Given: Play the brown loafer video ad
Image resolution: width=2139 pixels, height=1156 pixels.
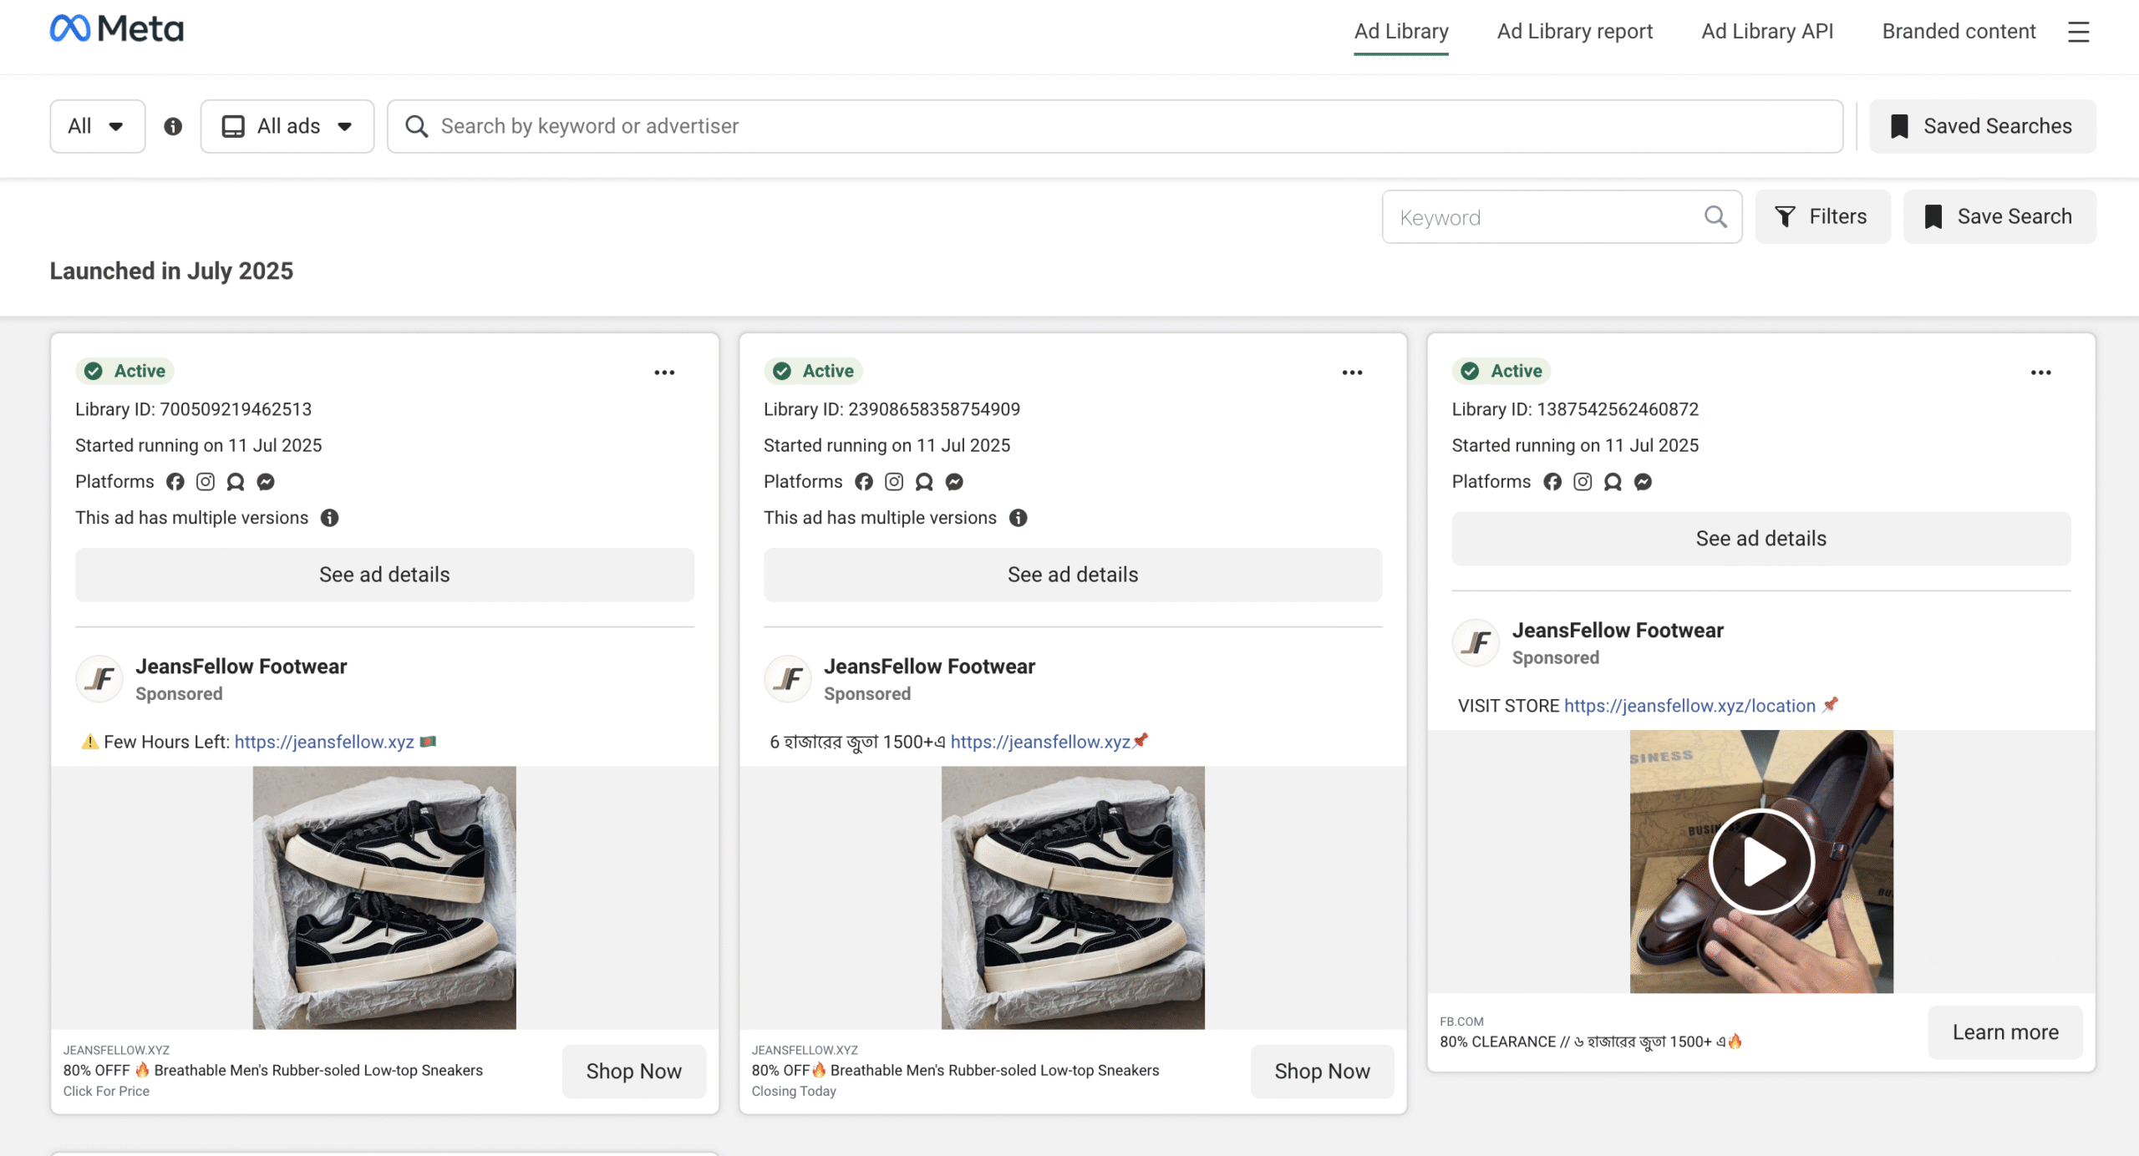Looking at the screenshot, I should [1761, 861].
